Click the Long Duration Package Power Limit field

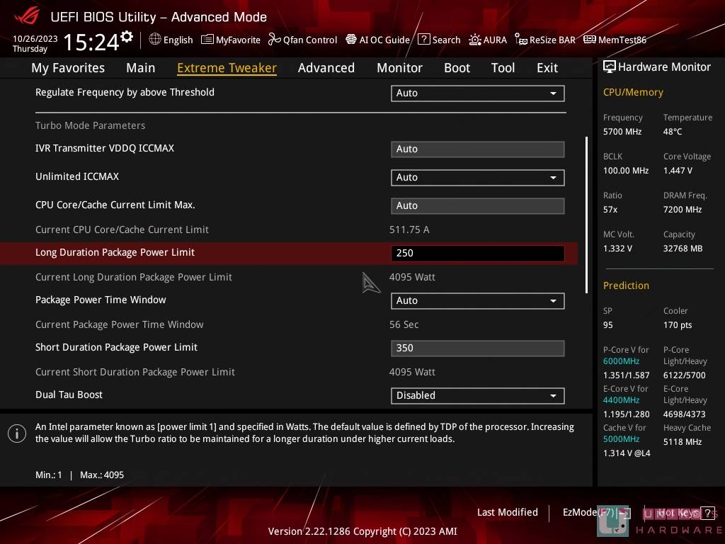(x=477, y=254)
